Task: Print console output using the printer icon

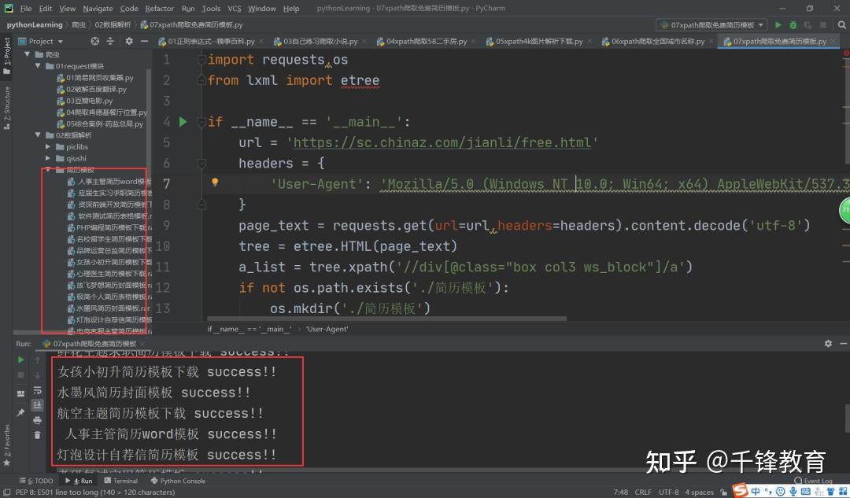Action: [x=37, y=419]
